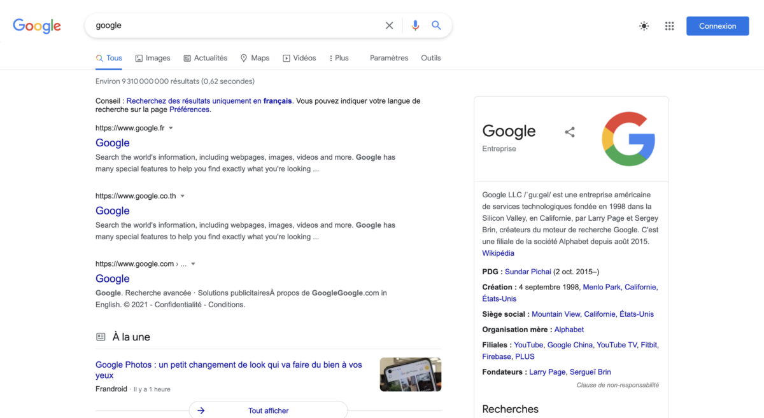This screenshot has height=418, width=764.
Task: Open Mountain View, Californie, États-Unis link
Action: pos(593,314)
